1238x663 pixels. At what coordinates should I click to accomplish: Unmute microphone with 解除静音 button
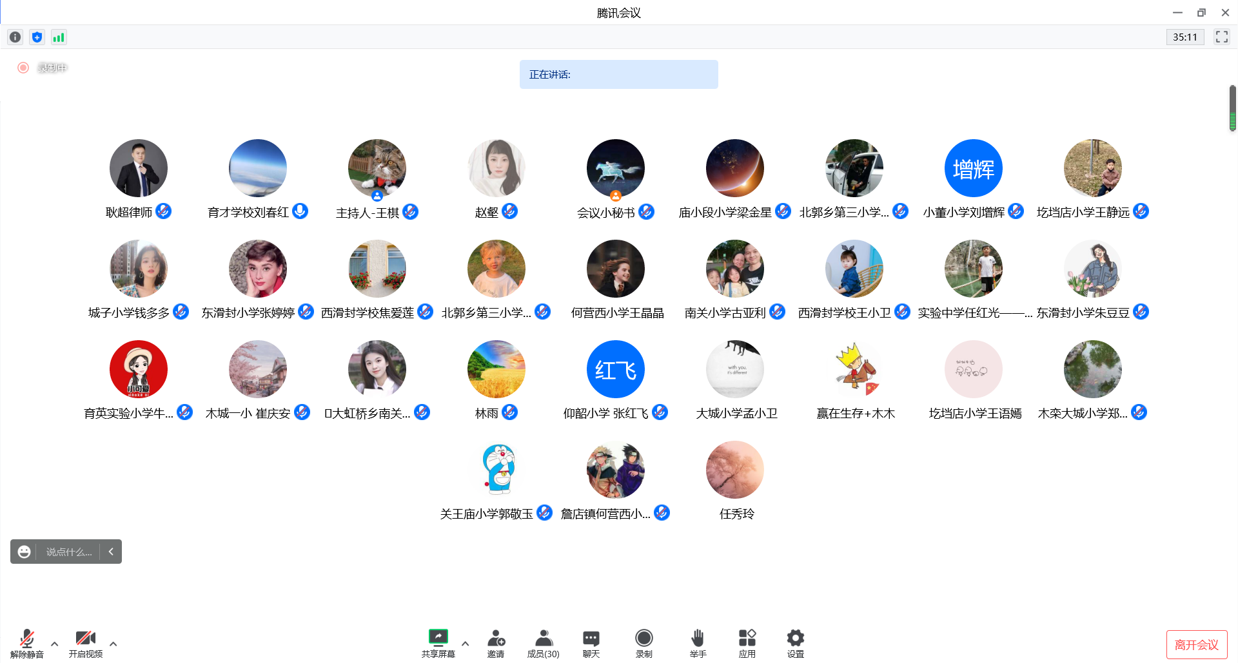(27, 643)
